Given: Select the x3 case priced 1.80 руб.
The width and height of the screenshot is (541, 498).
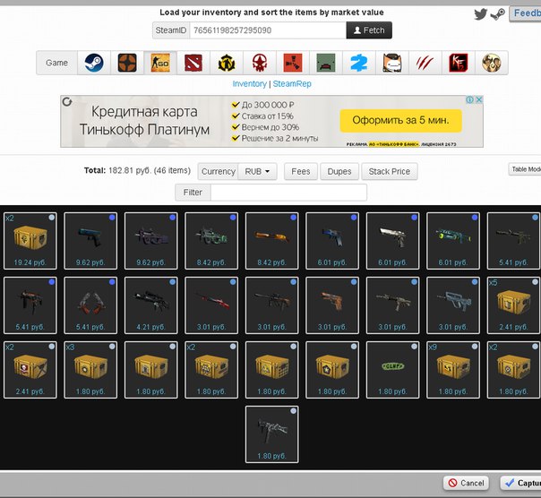Looking at the screenshot, I should click(x=90, y=370).
